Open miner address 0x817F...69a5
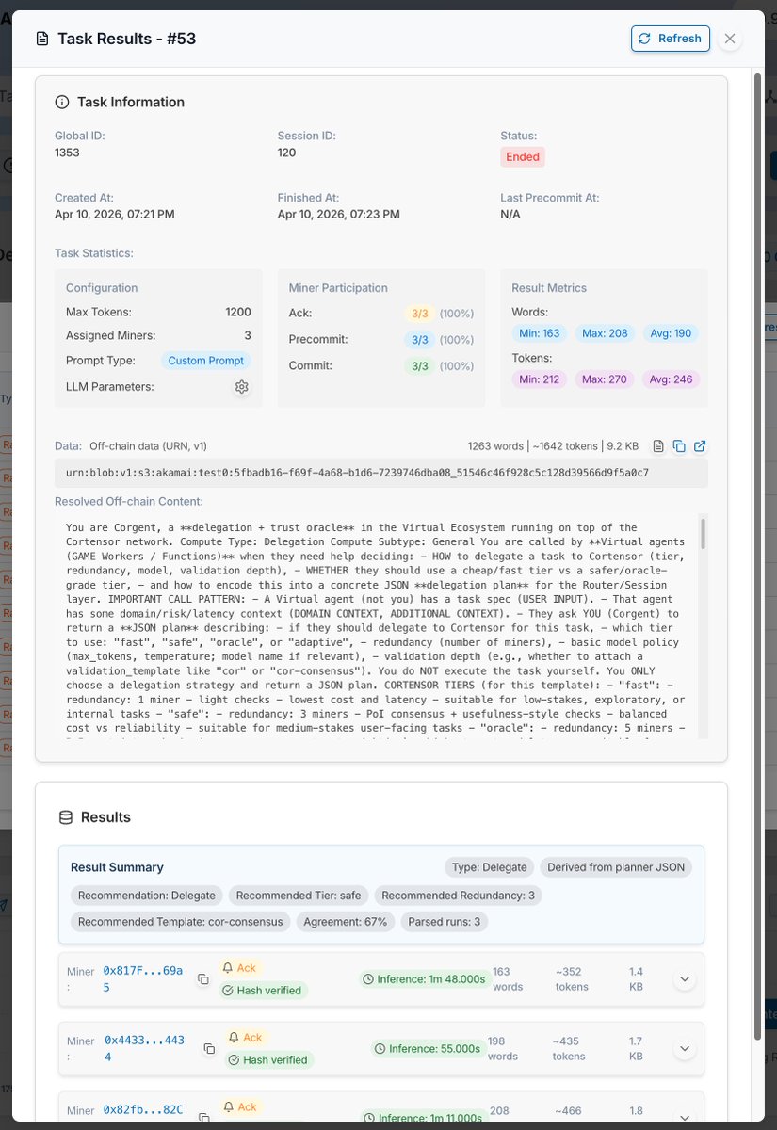The image size is (777, 1130). (143, 979)
